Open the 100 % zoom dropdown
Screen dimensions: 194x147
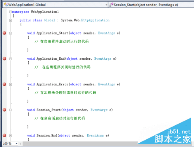pyautogui.click(x=16, y=144)
